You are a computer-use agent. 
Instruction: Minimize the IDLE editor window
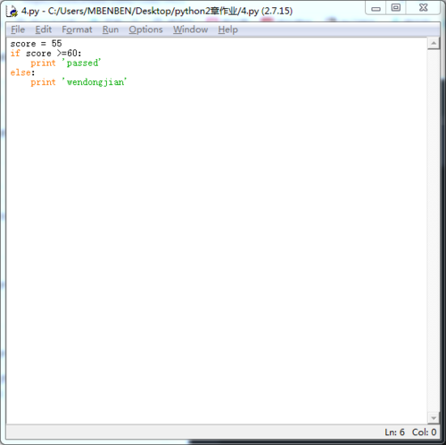[376, 8]
